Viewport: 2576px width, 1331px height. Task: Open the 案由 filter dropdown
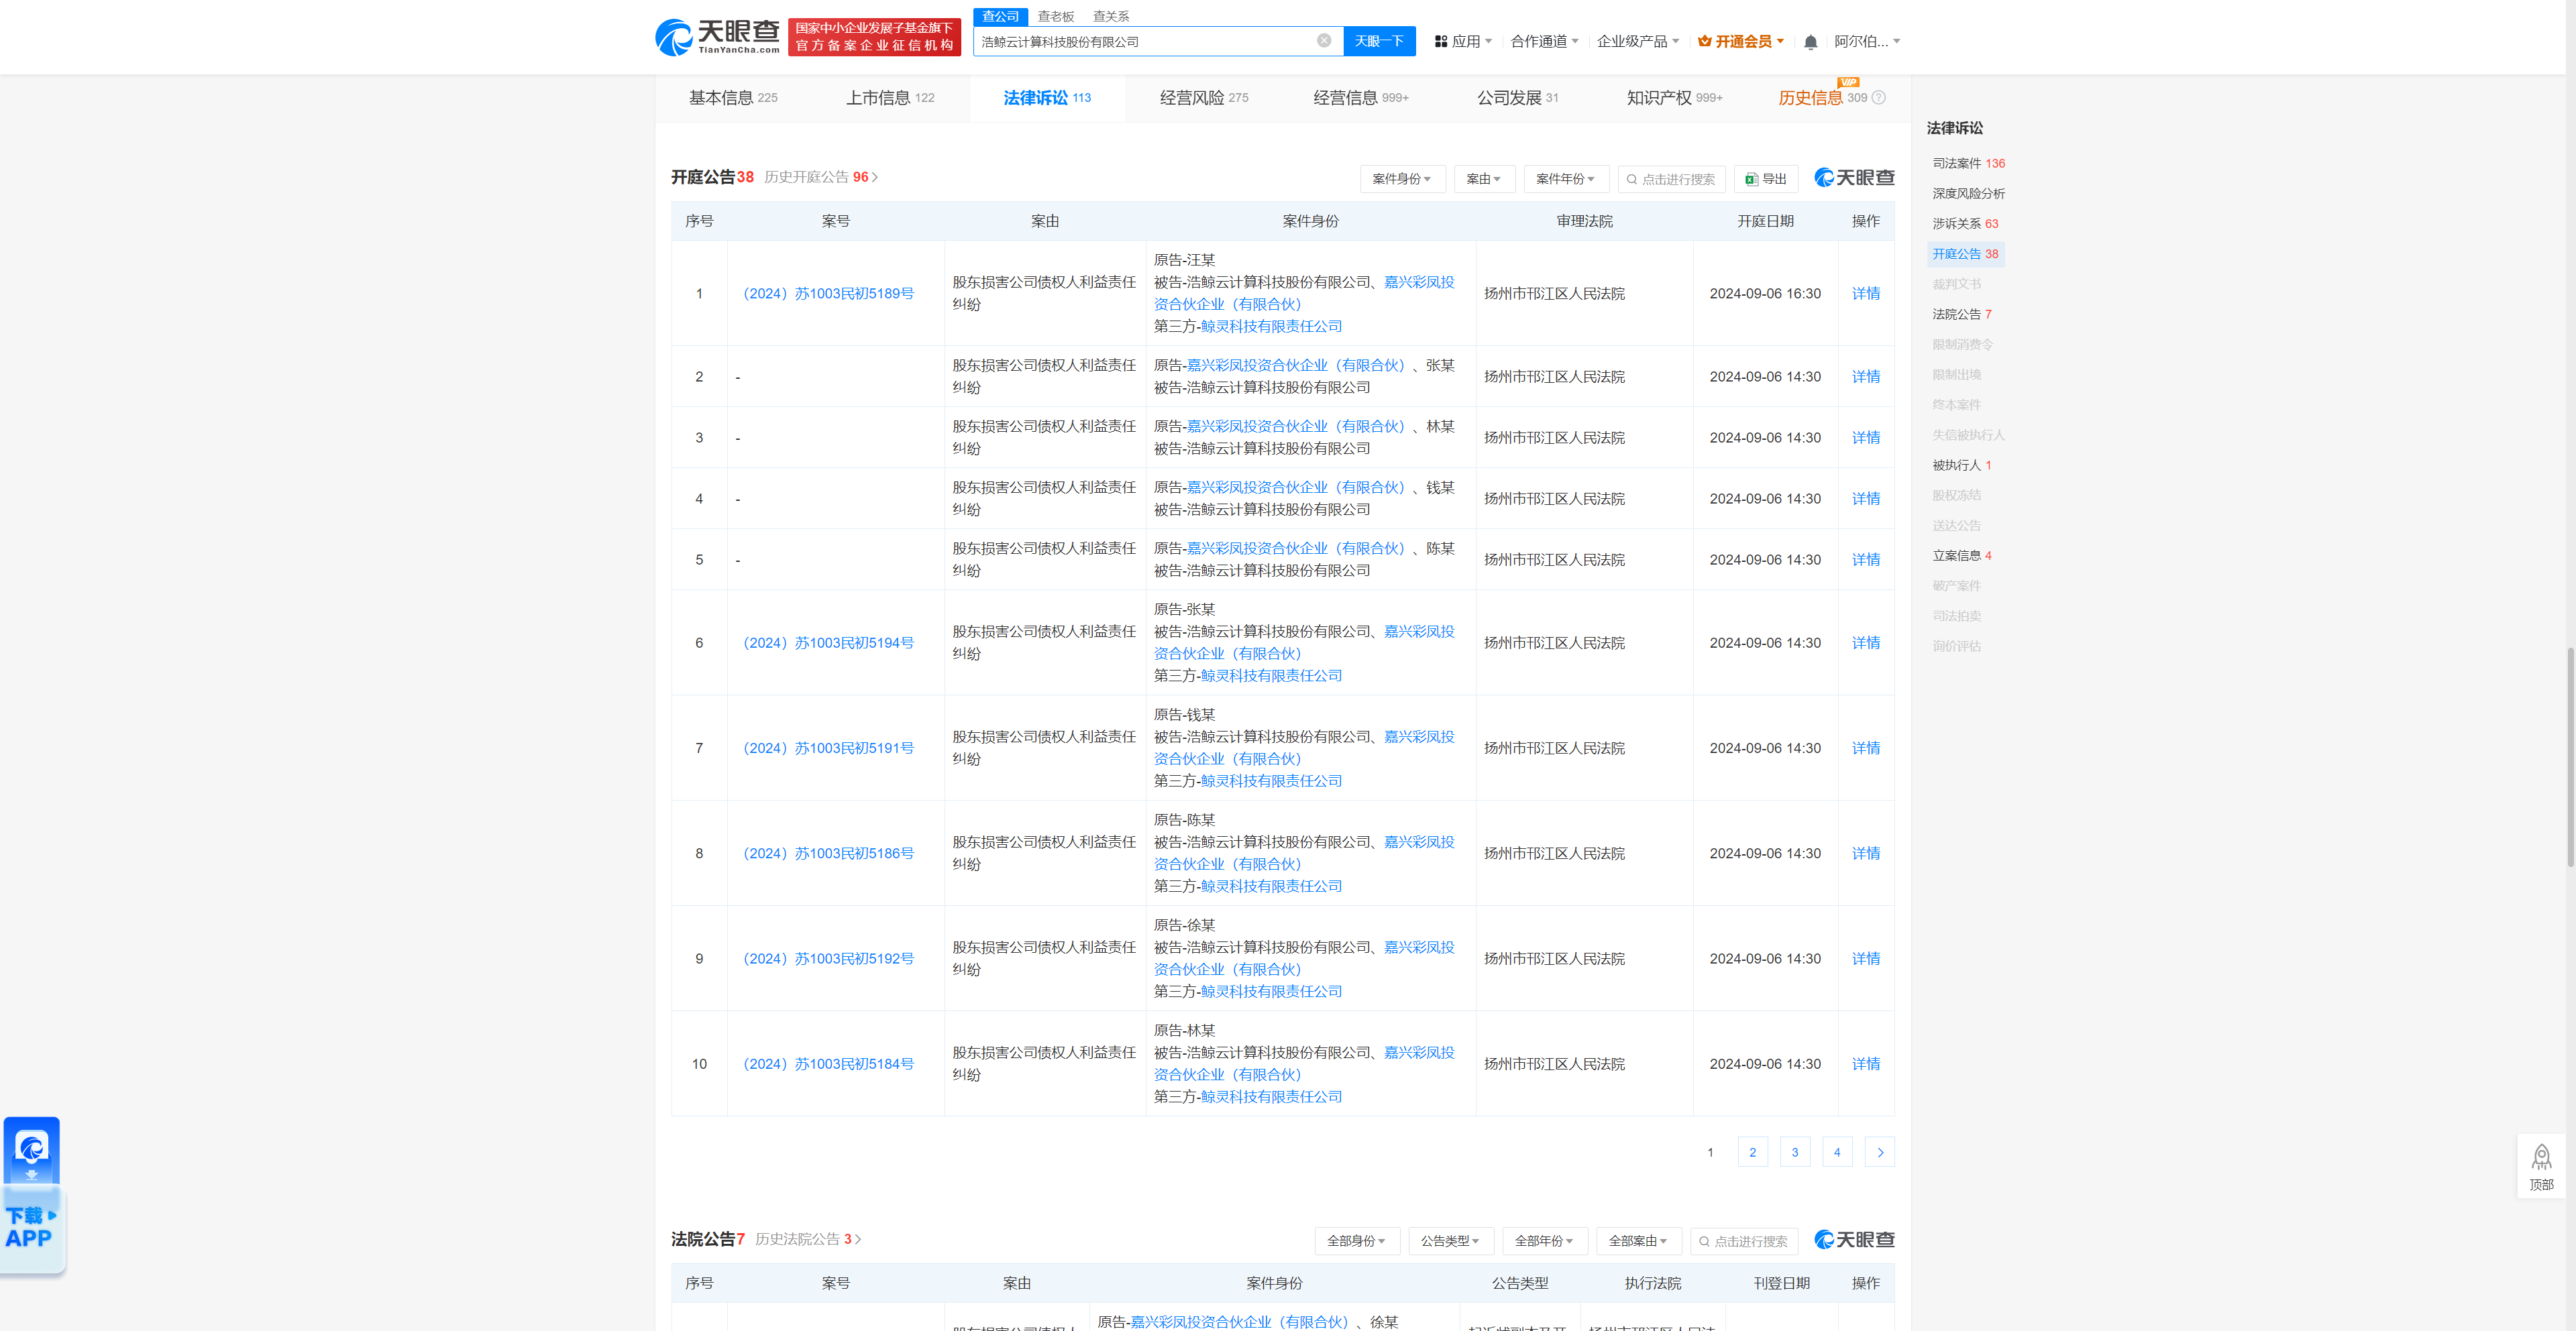pos(1485,179)
